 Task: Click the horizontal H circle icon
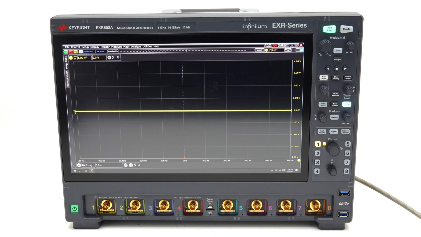coord(79,165)
